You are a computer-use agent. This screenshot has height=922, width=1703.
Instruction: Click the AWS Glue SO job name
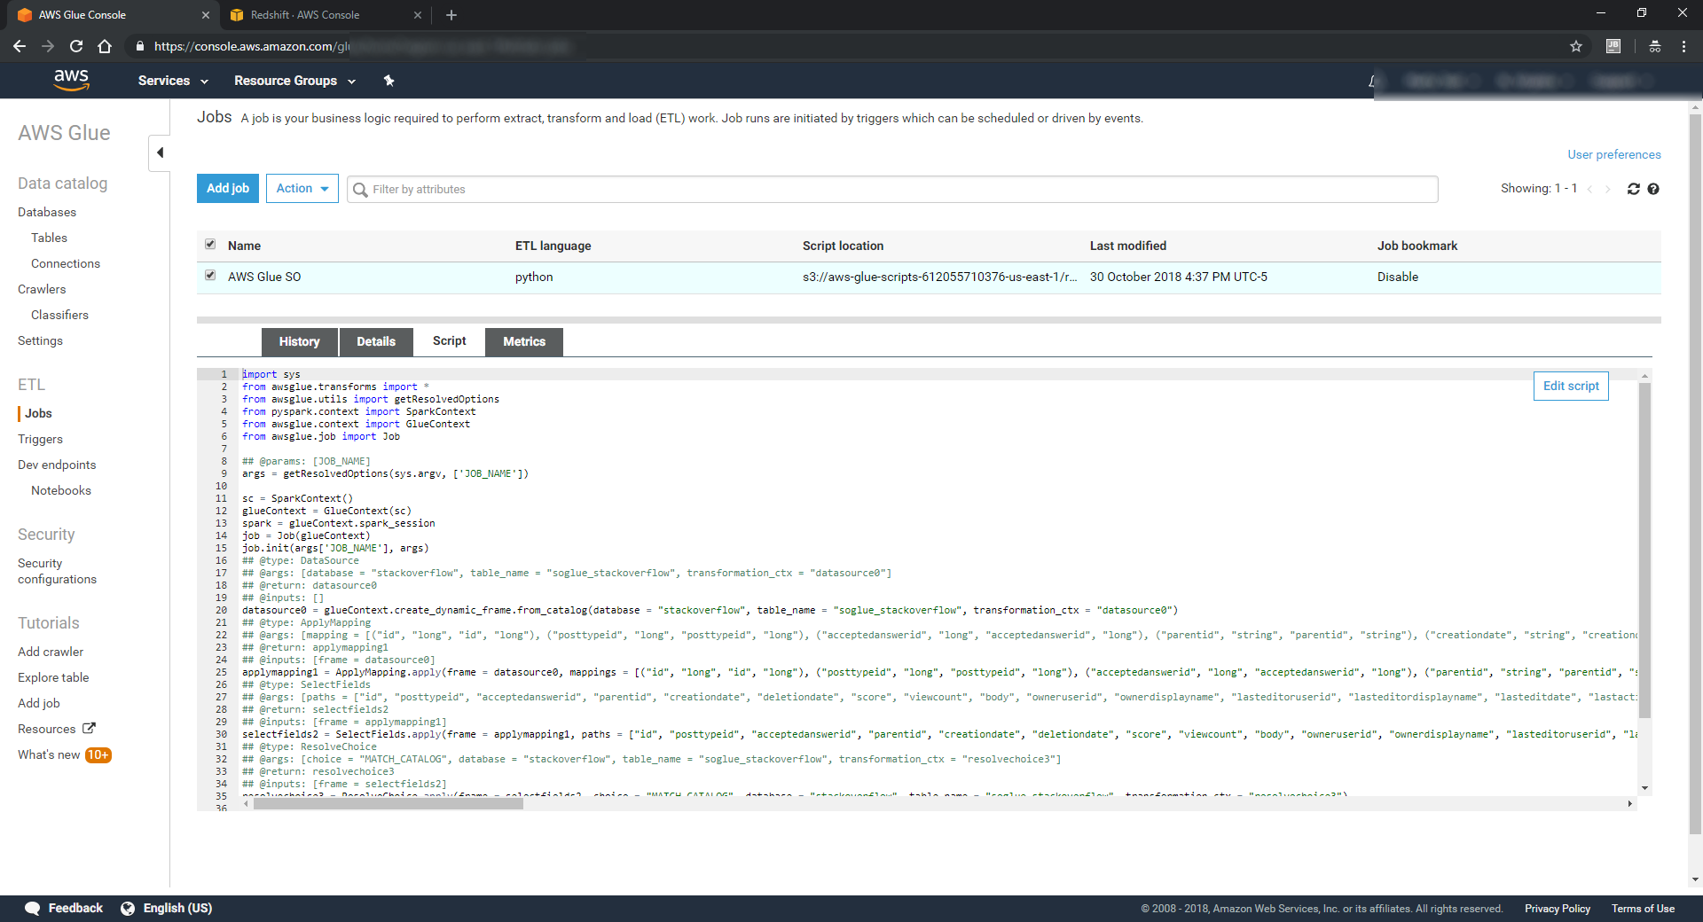(264, 277)
